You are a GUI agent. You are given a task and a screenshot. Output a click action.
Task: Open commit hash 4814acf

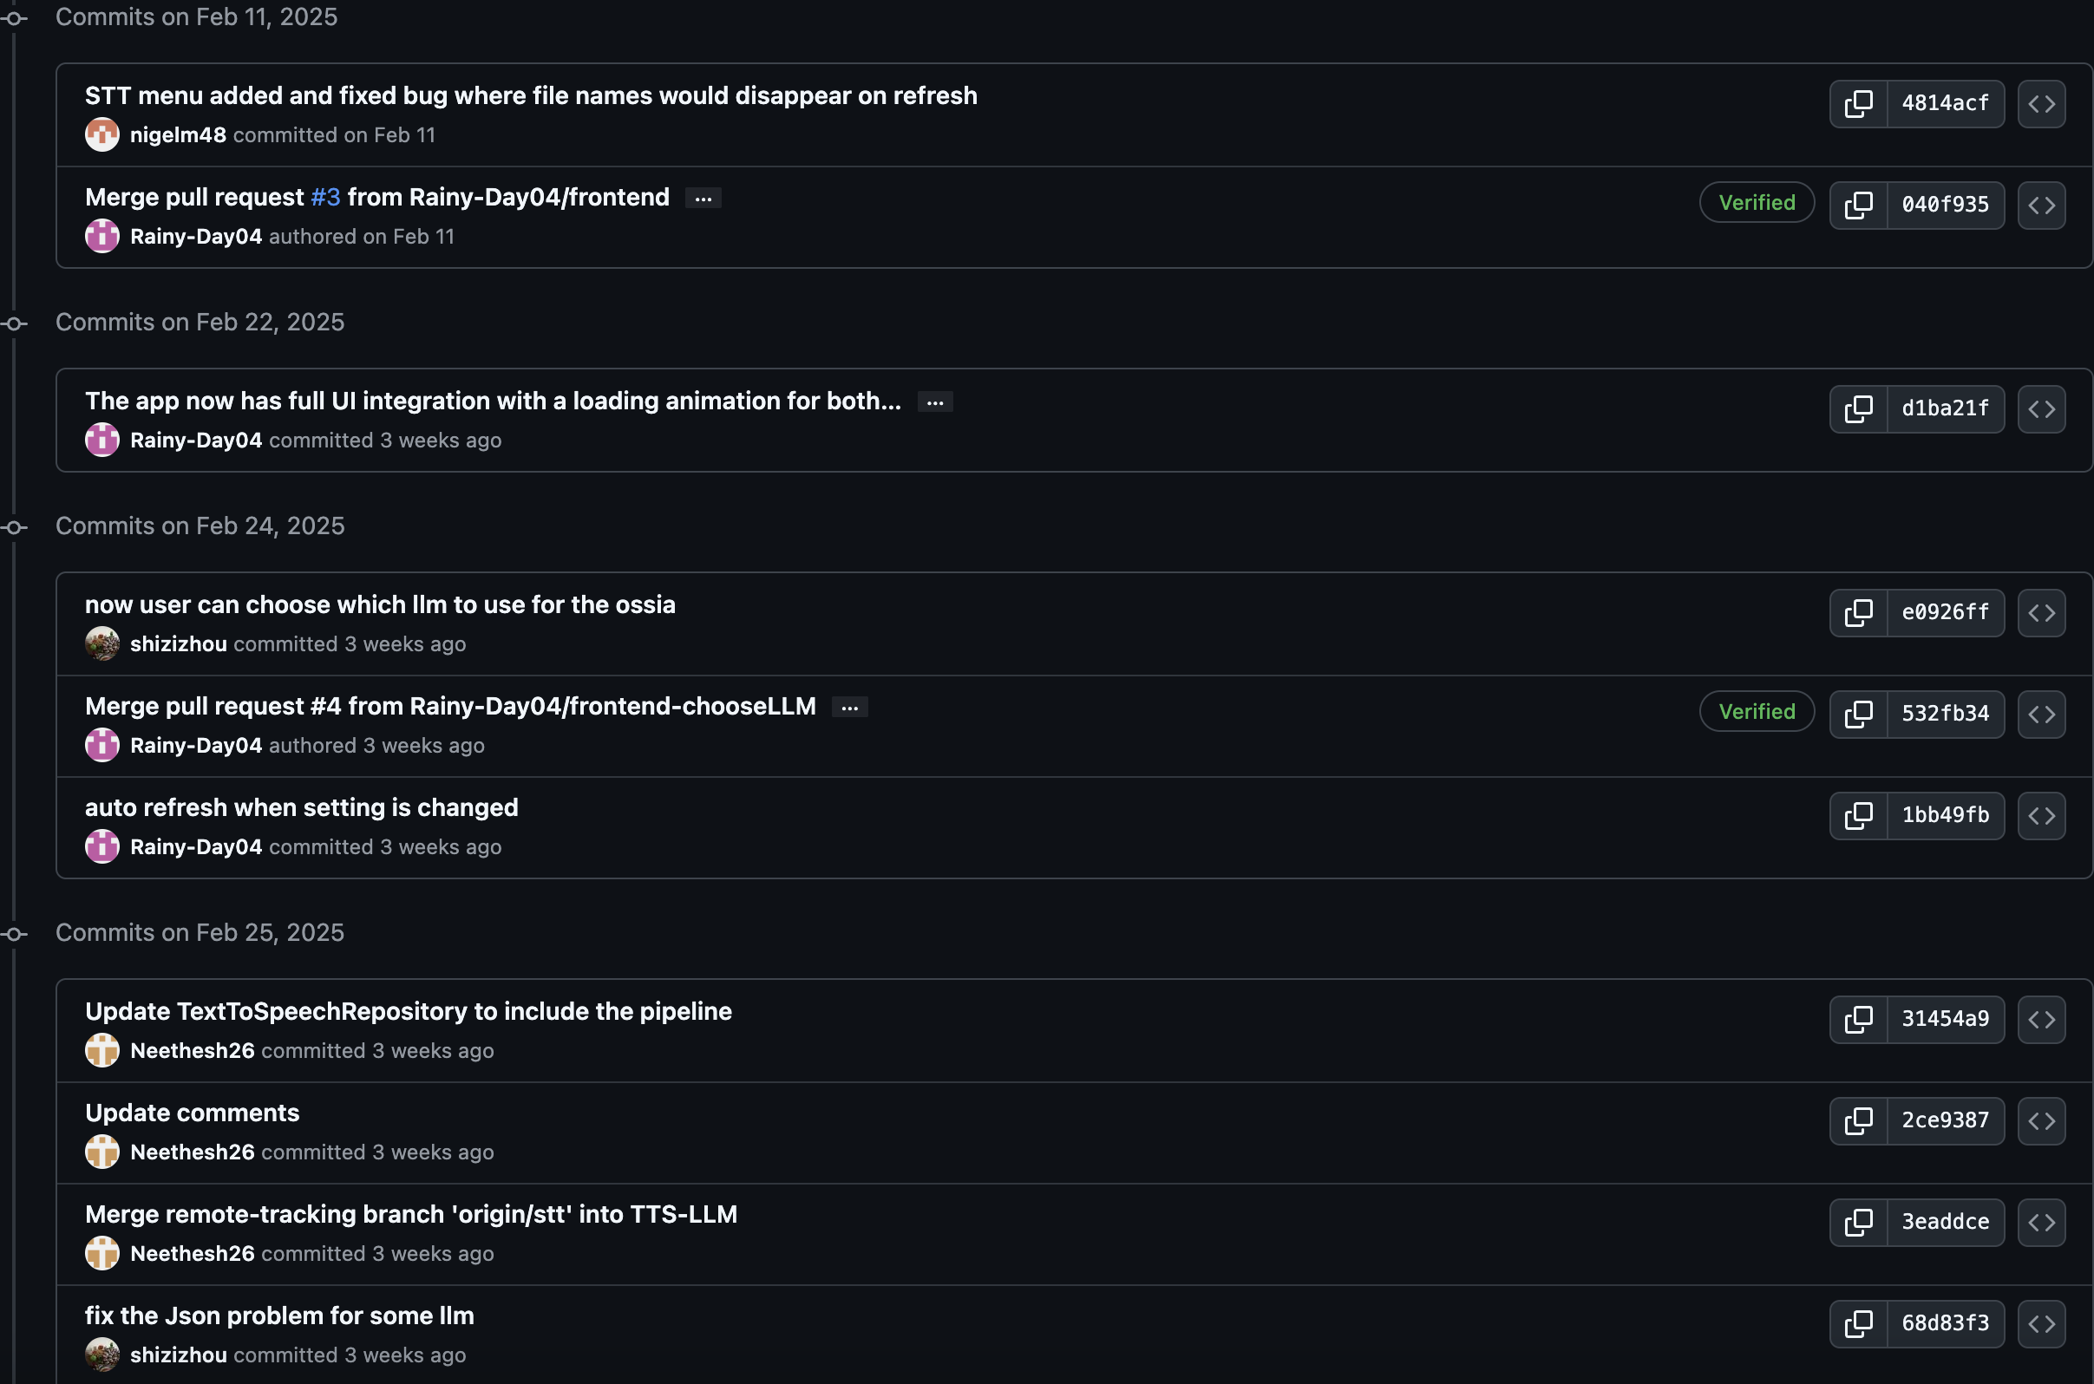tap(1945, 104)
